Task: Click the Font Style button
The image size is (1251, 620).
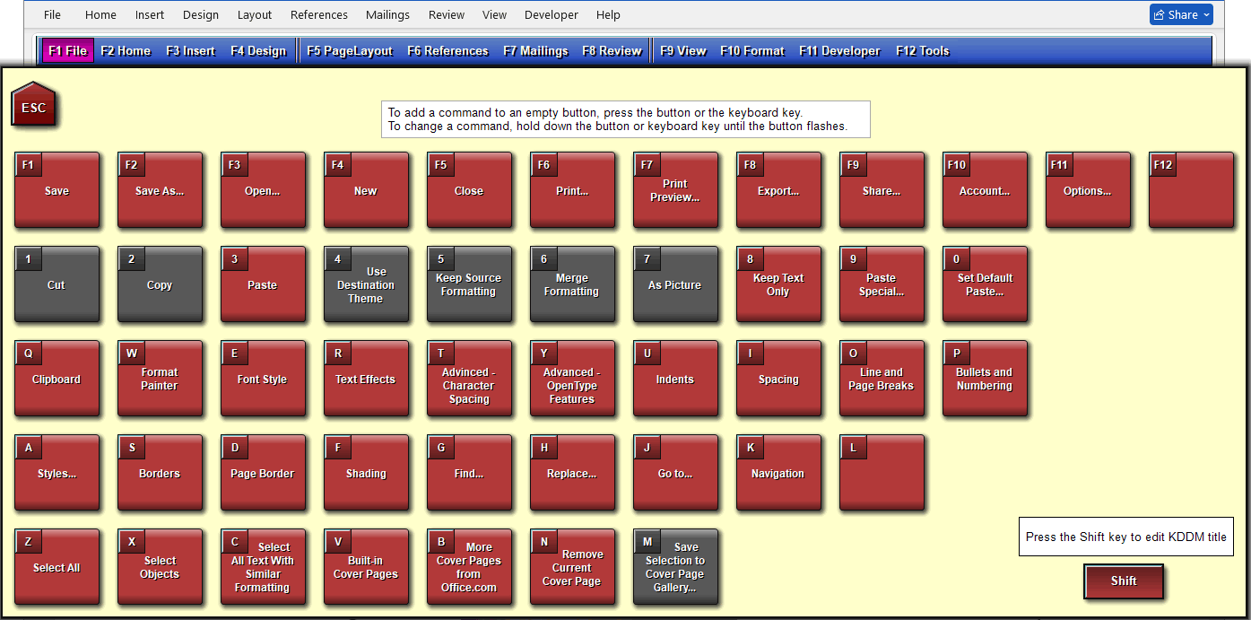Action: [x=263, y=379]
